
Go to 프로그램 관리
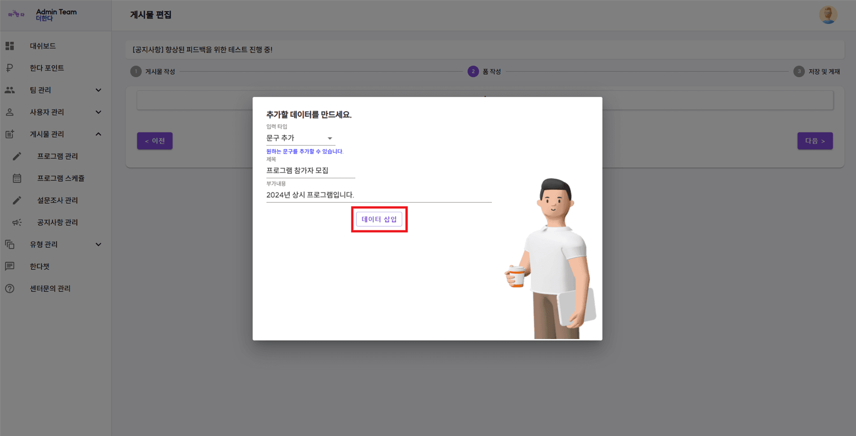[57, 156]
